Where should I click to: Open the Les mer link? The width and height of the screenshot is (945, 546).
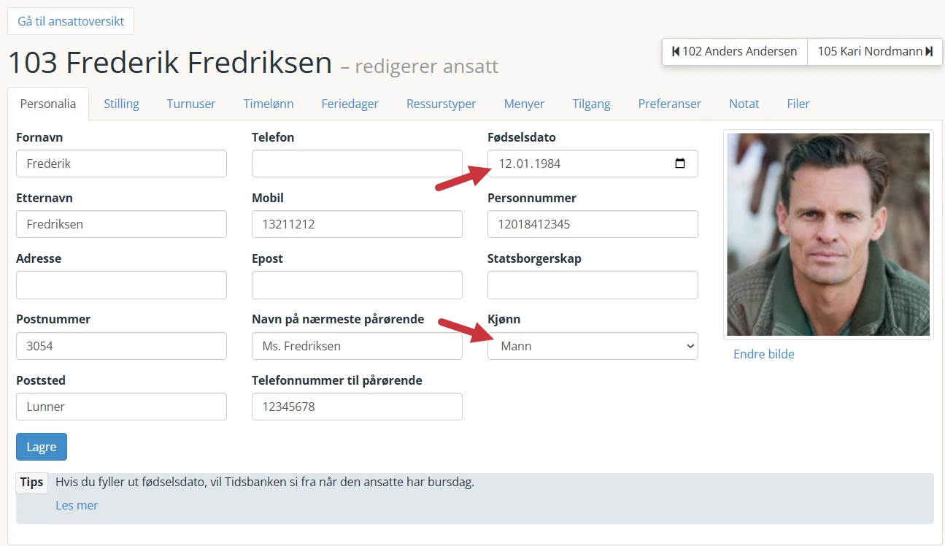pos(77,505)
